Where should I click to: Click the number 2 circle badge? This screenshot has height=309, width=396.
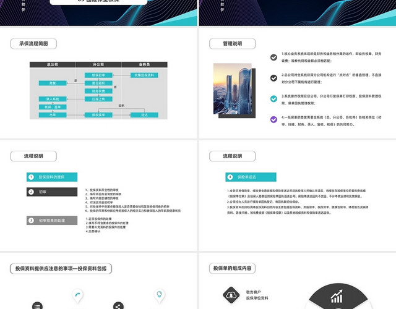click(x=31, y=192)
